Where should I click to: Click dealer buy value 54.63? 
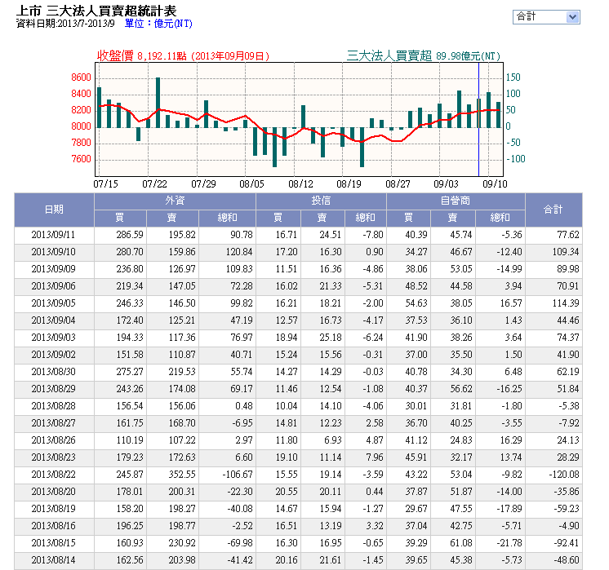point(416,303)
